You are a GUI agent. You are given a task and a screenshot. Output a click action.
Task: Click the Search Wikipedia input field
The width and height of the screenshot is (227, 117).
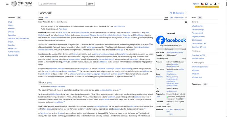(x=62, y=4)
